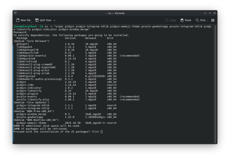The width and height of the screenshot is (230, 159).
Task: Click the medium "Core Updates" line
Action: (31, 103)
